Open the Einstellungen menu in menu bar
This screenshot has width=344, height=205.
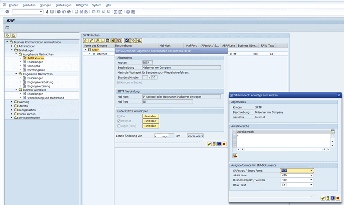click(63, 5)
